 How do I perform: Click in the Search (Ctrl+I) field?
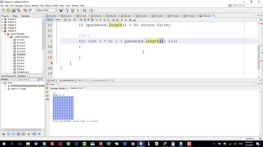[247, 5]
